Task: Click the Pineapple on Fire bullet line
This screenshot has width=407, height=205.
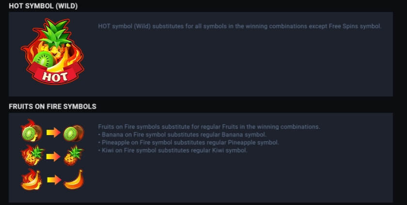Action: click(x=188, y=142)
